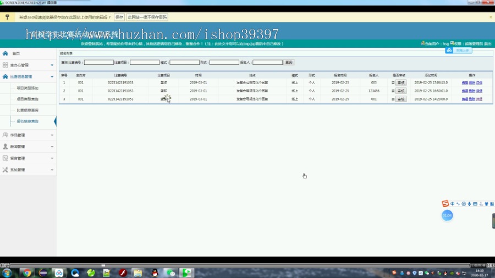Expand the 系统管理 menu arrow
The width and height of the screenshot is (495, 278).
pyautogui.click(x=52, y=170)
